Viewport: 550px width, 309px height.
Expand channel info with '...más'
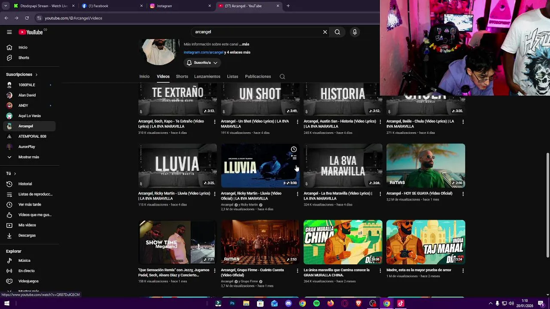pos(244,44)
